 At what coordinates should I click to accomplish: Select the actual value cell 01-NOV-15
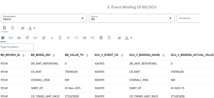[x=177, y=88]
